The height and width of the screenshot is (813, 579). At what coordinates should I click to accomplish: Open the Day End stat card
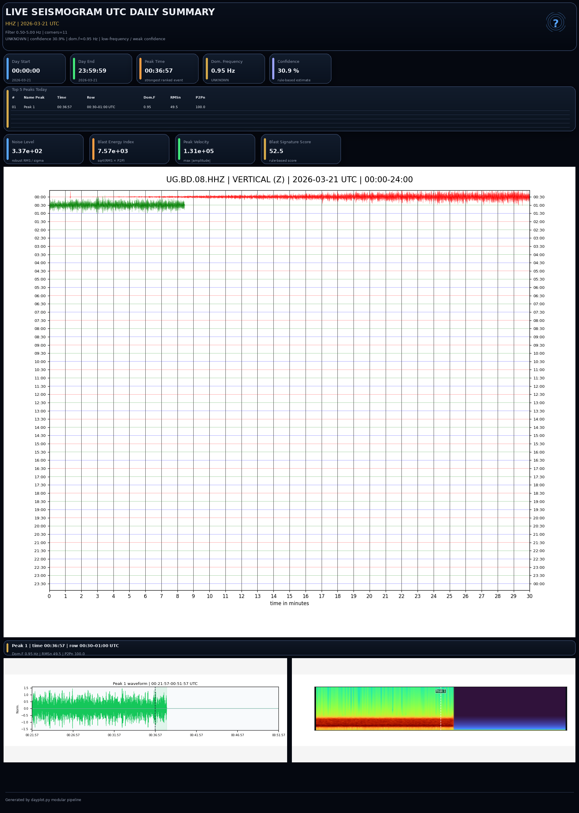point(101,69)
